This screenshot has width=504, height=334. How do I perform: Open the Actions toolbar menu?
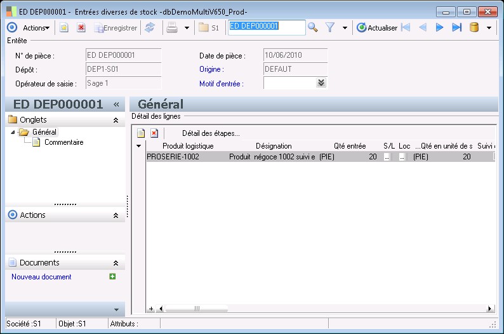[x=36, y=28]
